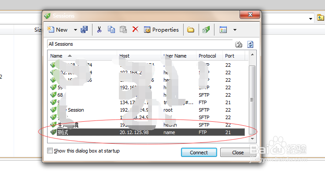The image size is (325, 171).
Task: Click the 'name' user cell in 测试 row
Action: pos(169,132)
